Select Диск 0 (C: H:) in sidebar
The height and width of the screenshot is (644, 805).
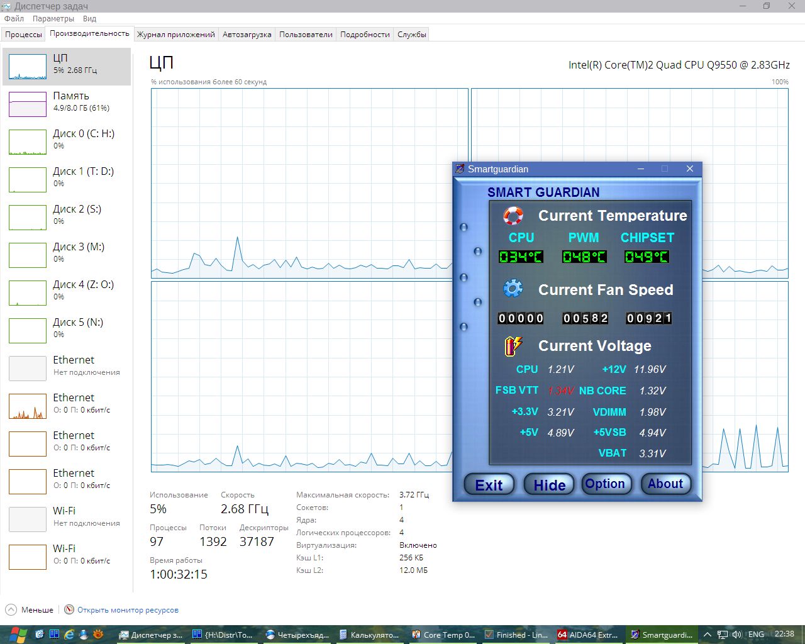[x=67, y=142]
